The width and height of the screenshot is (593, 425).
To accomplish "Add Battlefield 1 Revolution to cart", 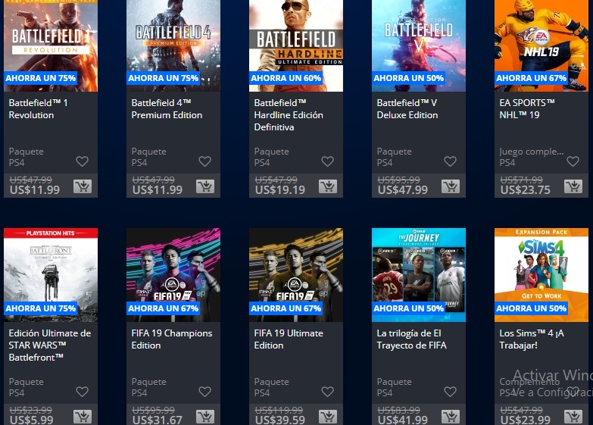I will (82, 186).
